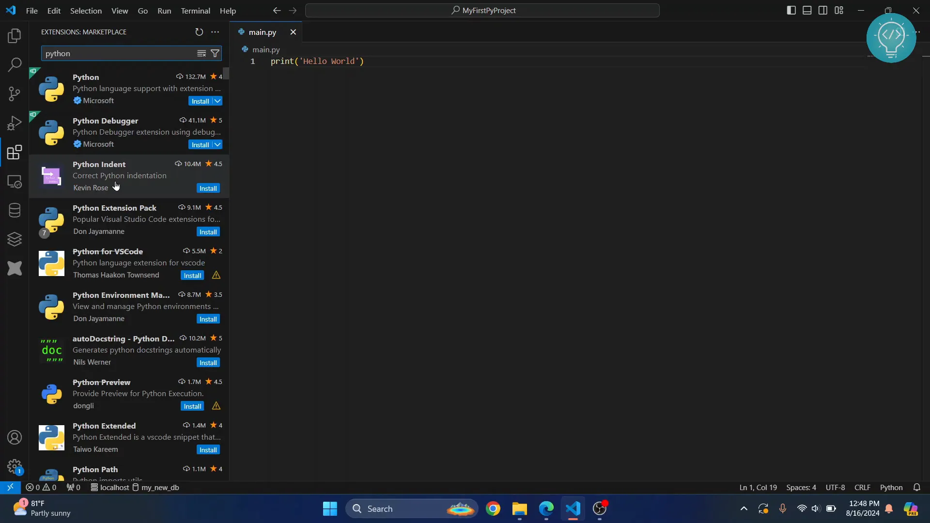Viewport: 930px width, 523px height.
Task: Click the verified publisher badge on Python
Action: point(77,100)
